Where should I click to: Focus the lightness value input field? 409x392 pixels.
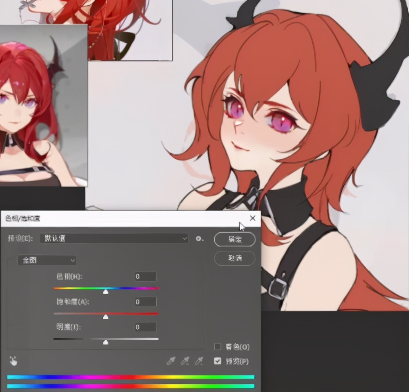coord(145,327)
